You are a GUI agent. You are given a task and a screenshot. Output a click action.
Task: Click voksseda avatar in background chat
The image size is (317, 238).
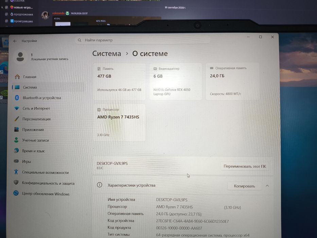pyautogui.click(x=45, y=15)
